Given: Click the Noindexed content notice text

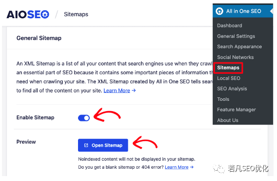Looking at the screenshot, I should [137, 159].
